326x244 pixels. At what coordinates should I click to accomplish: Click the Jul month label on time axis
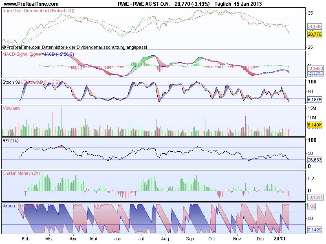click(x=141, y=239)
